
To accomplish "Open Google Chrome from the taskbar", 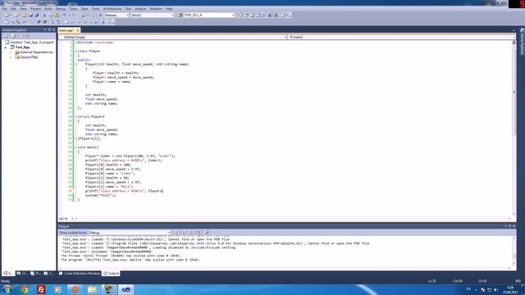I will [25, 289].
